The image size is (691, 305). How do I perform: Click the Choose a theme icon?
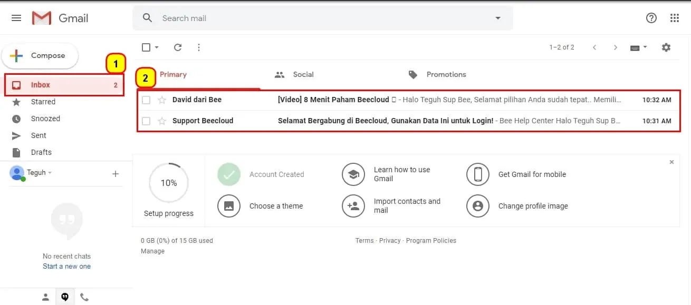pyautogui.click(x=229, y=206)
